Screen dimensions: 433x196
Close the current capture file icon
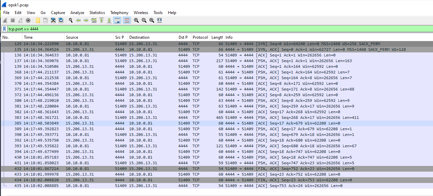(x=53, y=20)
